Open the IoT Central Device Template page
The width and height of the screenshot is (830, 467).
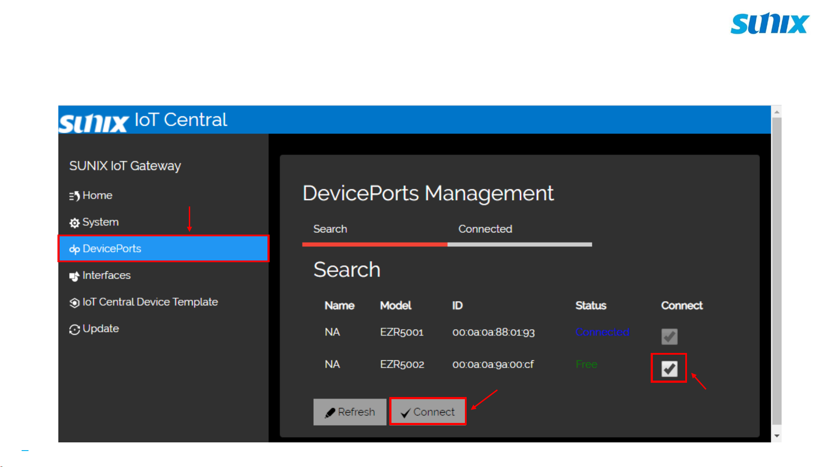pyautogui.click(x=150, y=302)
